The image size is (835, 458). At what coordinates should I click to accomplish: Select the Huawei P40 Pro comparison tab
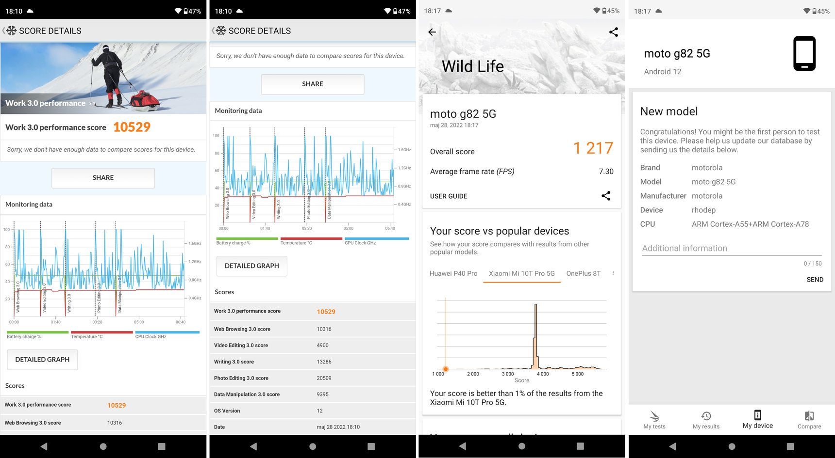coord(453,273)
